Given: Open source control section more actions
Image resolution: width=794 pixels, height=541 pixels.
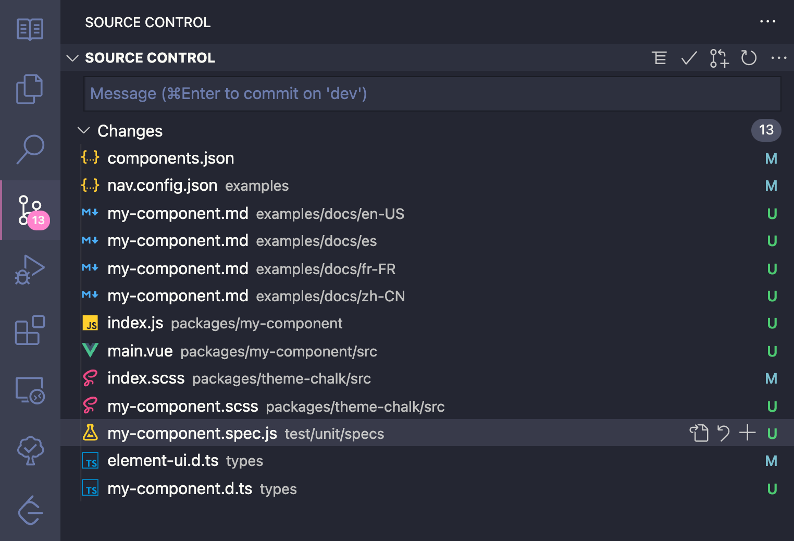Looking at the screenshot, I should click(778, 58).
